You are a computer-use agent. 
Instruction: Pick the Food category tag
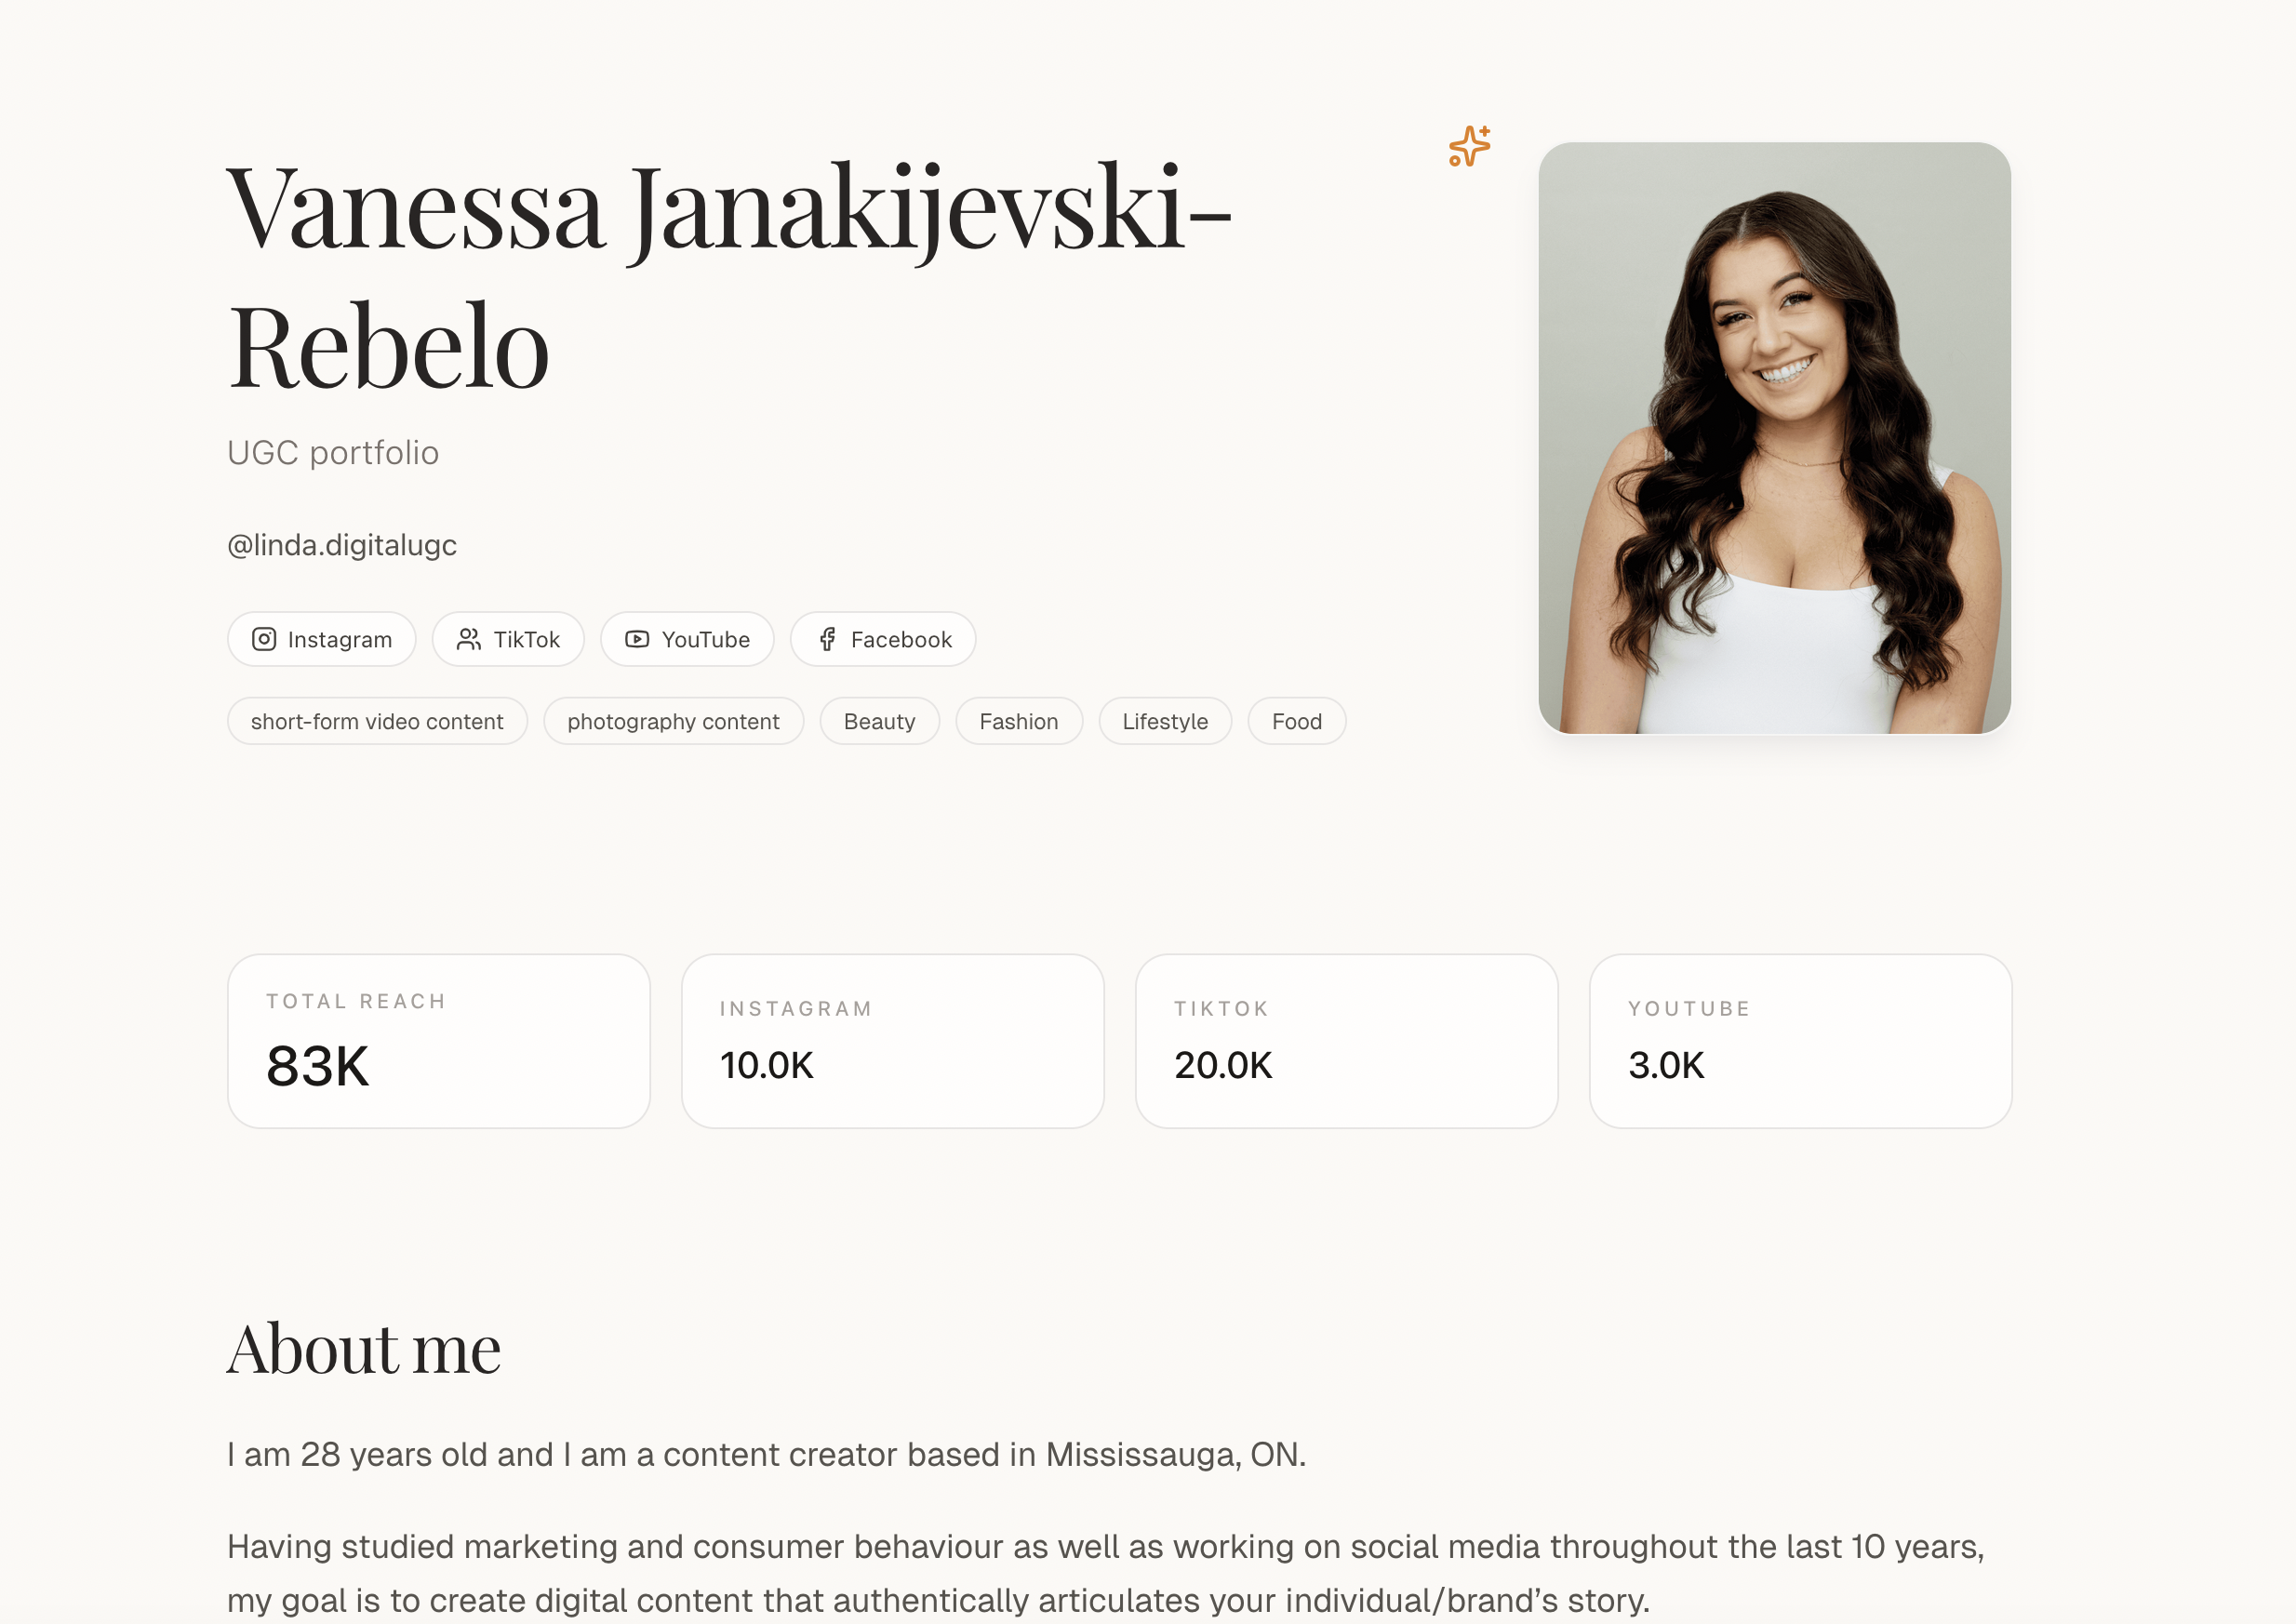coord(1296,721)
